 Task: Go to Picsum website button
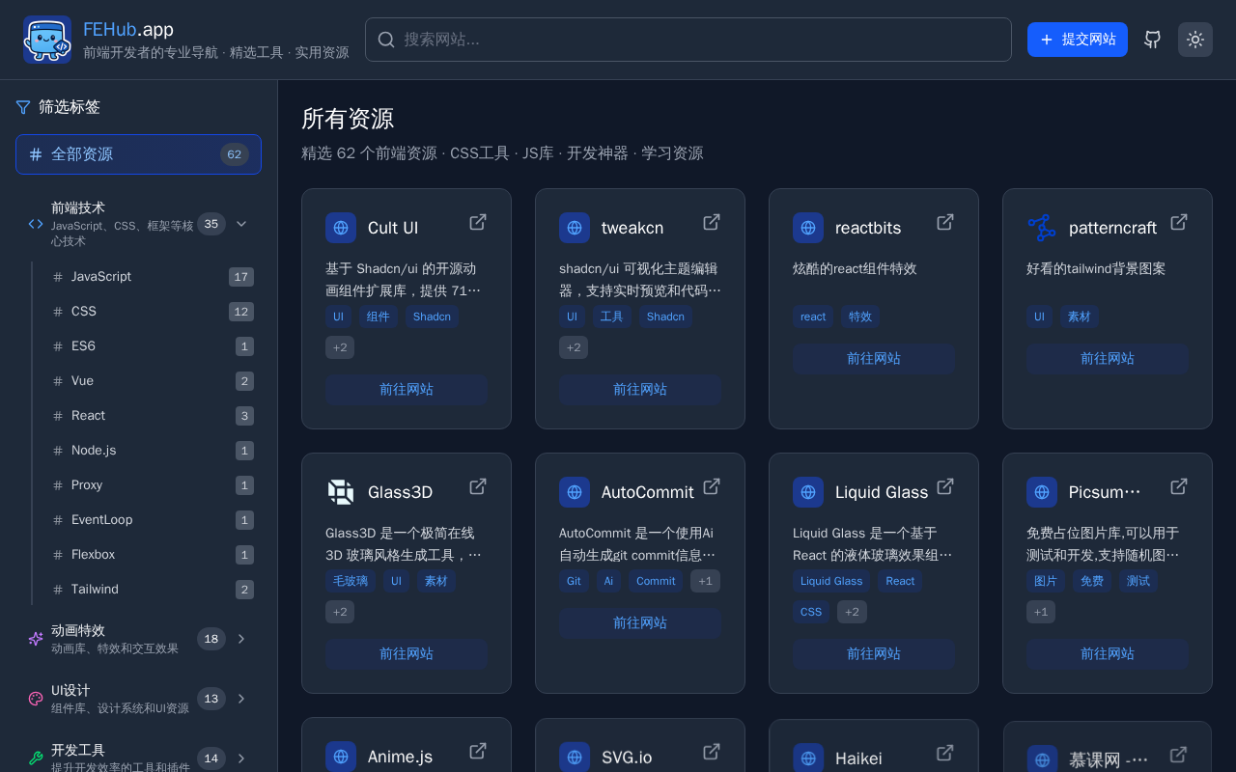pos(1108,654)
